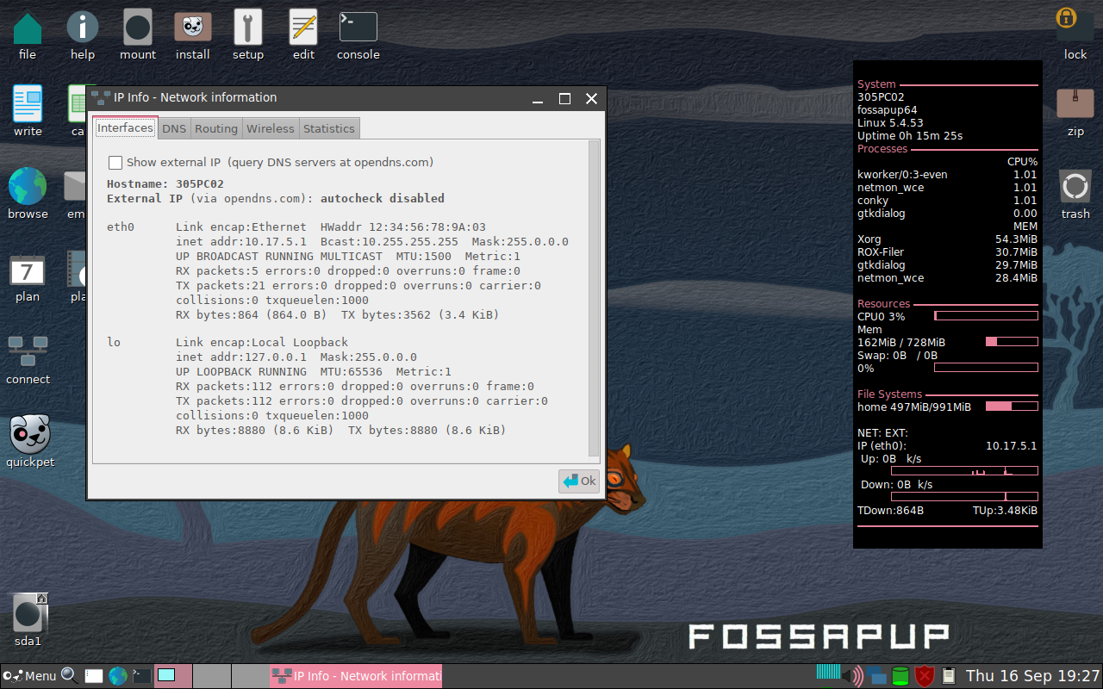This screenshot has height=689, width=1103.
Task: Open the sda1 drive icon
Action: (29, 613)
